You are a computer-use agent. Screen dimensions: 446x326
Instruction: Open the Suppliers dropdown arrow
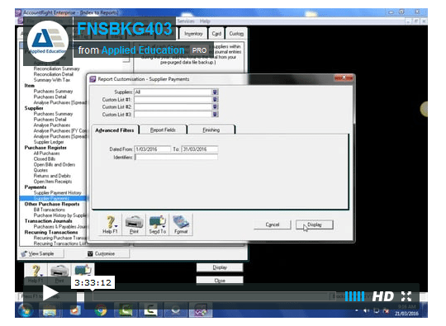[216, 92]
